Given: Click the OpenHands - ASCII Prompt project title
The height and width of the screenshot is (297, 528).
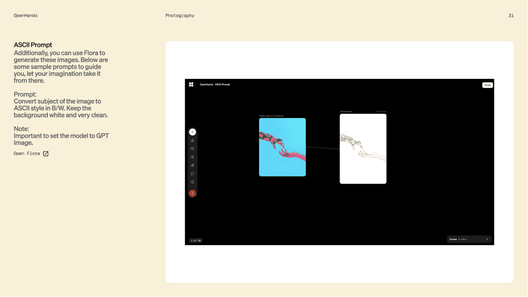Looking at the screenshot, I should [215, 85].
